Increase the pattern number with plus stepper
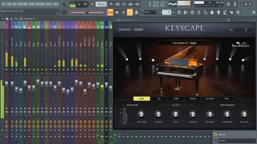257x144 pixels. 173,12
